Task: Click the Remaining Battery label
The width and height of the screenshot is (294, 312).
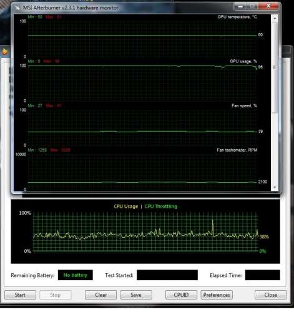Action: [x=32, y=275]
